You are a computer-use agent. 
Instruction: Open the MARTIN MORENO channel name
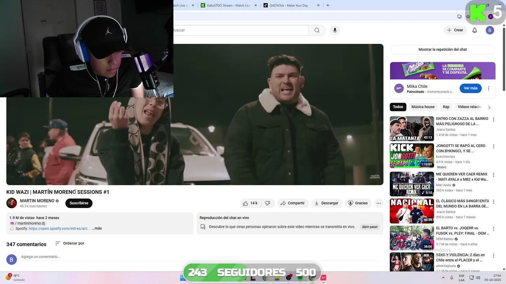[37, 201]
